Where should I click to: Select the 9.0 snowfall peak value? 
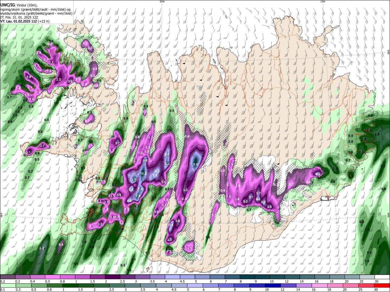click(196, 164)
